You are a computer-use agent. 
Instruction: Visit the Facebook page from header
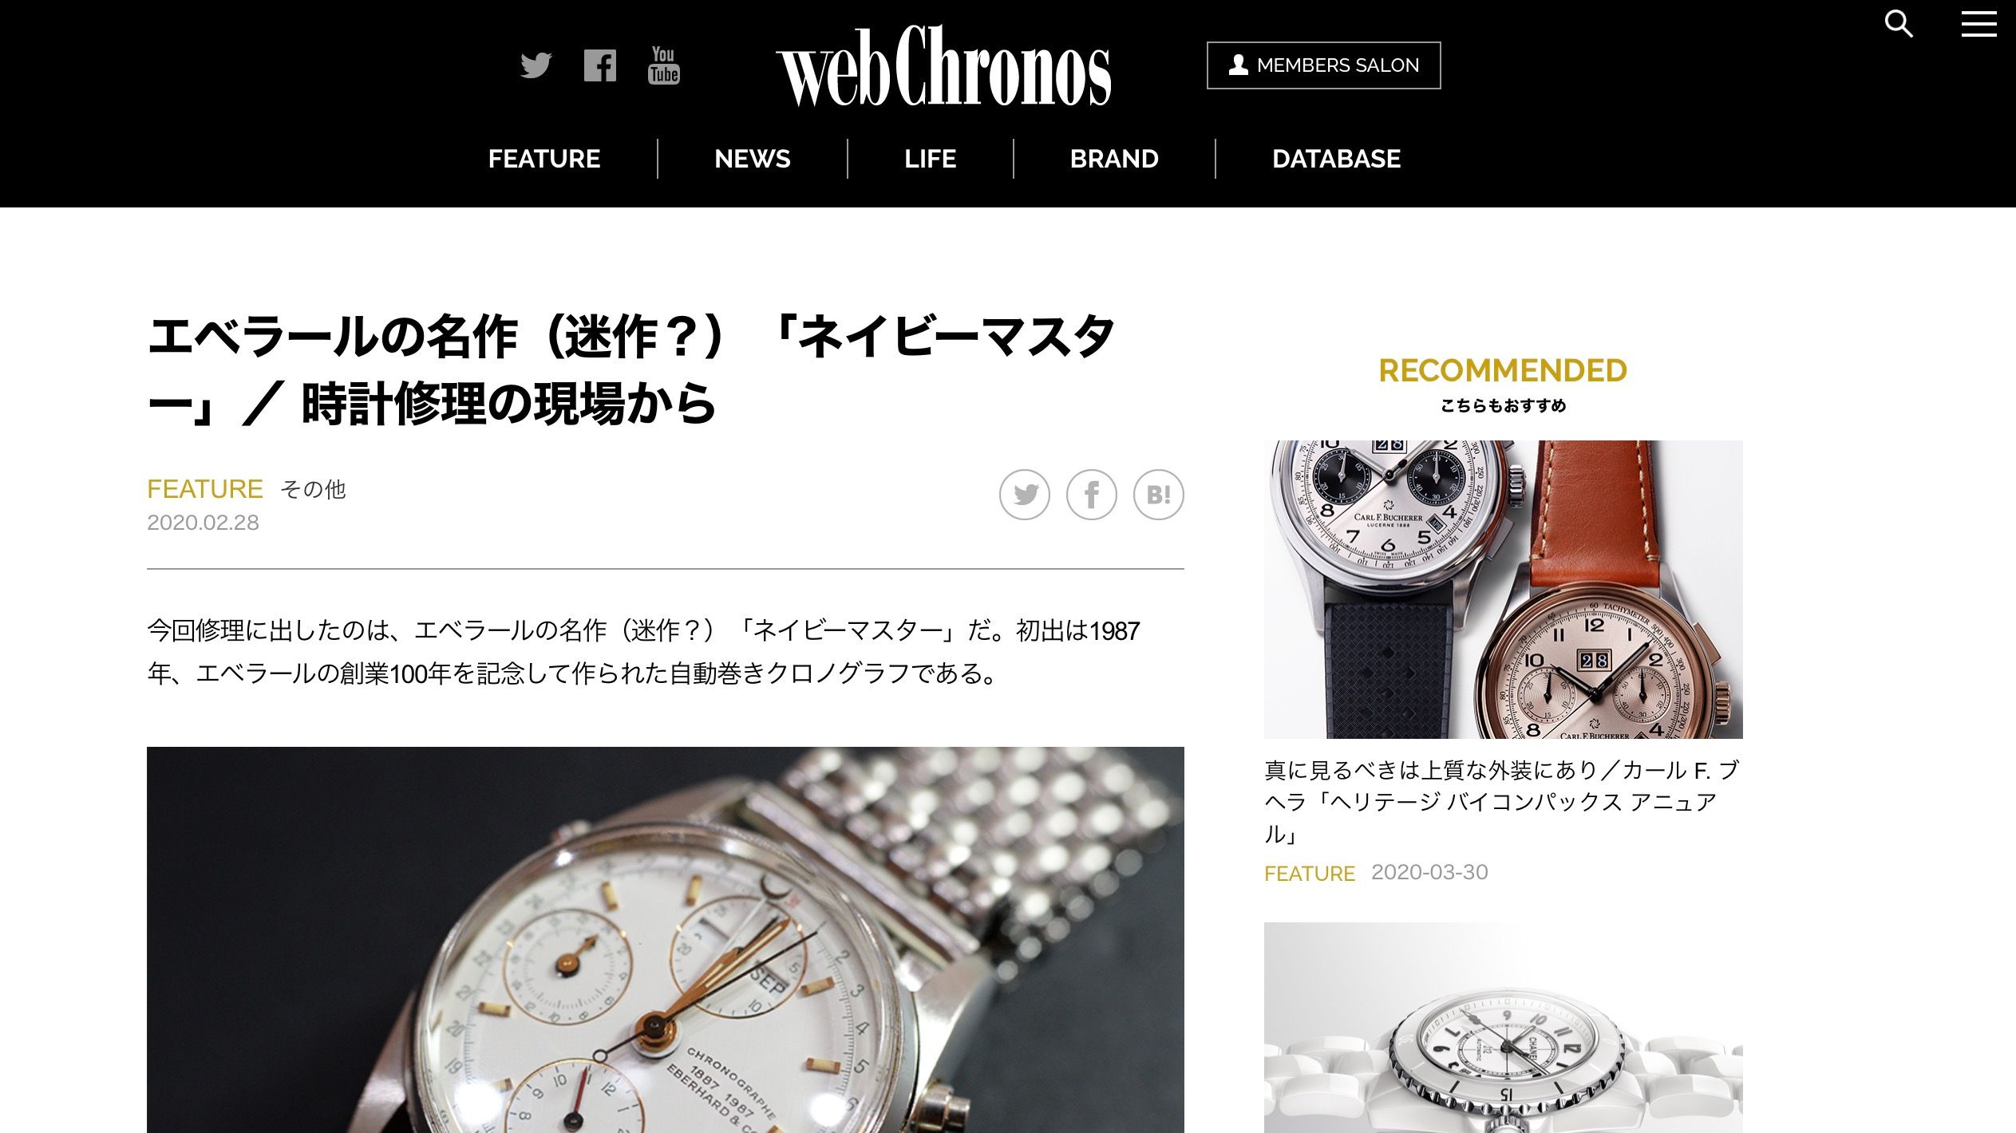pyautogui.click(x=600, y=65)
